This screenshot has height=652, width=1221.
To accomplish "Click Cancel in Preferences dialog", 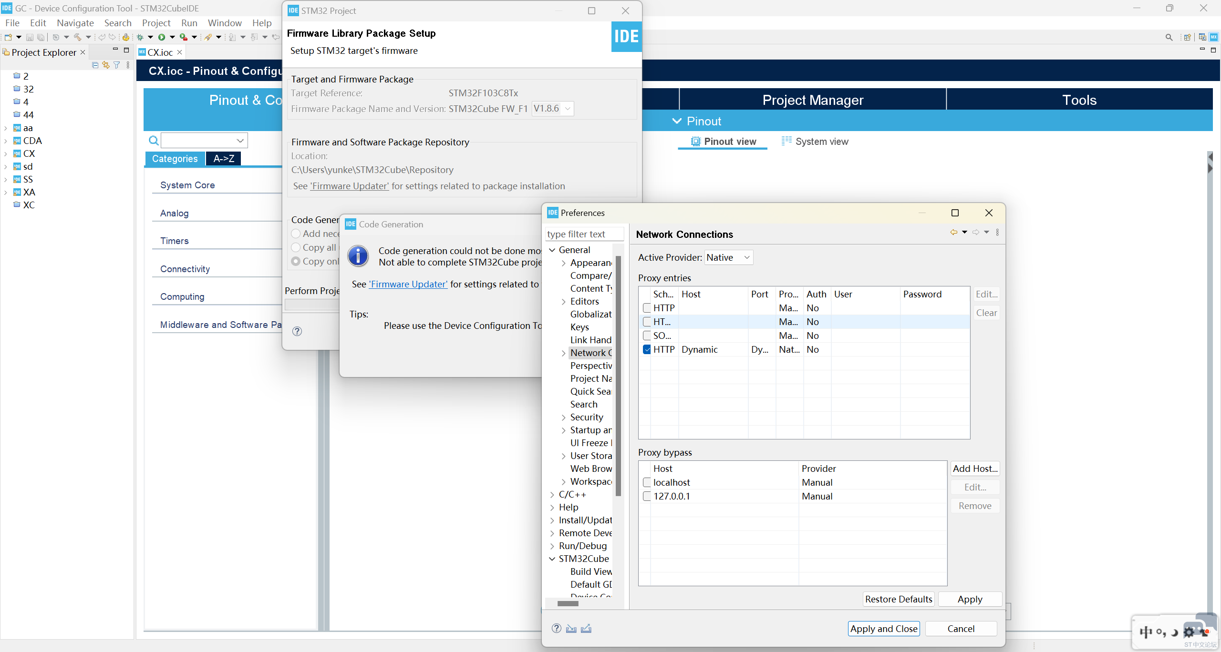I will pyautogui.click(x=961, y=629).
